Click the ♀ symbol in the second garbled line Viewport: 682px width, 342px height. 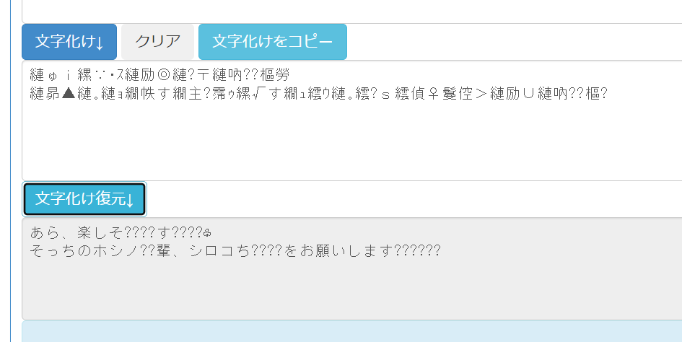(x=433, y=93)
